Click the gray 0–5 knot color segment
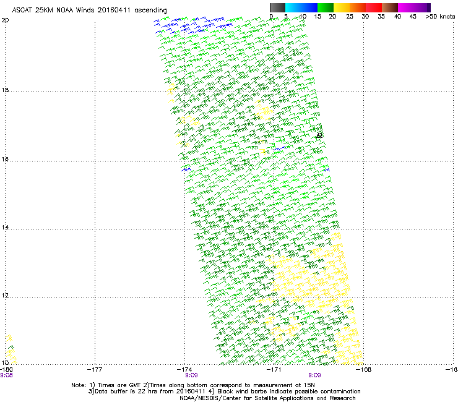The height and width of the screenshot is (402, 458). 277,7
